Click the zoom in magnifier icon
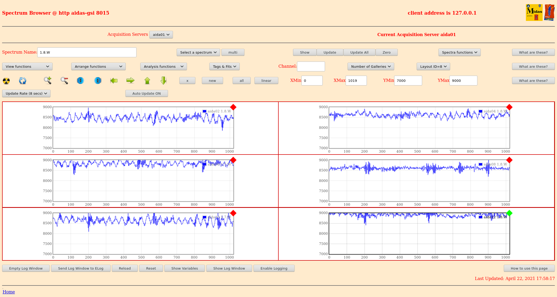The width and height of the screenshot is (557, 297). tap(47, 81)
